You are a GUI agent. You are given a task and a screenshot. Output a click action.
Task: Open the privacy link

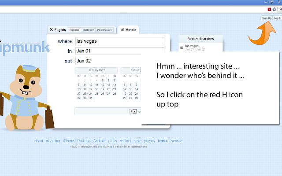point(150,141)
